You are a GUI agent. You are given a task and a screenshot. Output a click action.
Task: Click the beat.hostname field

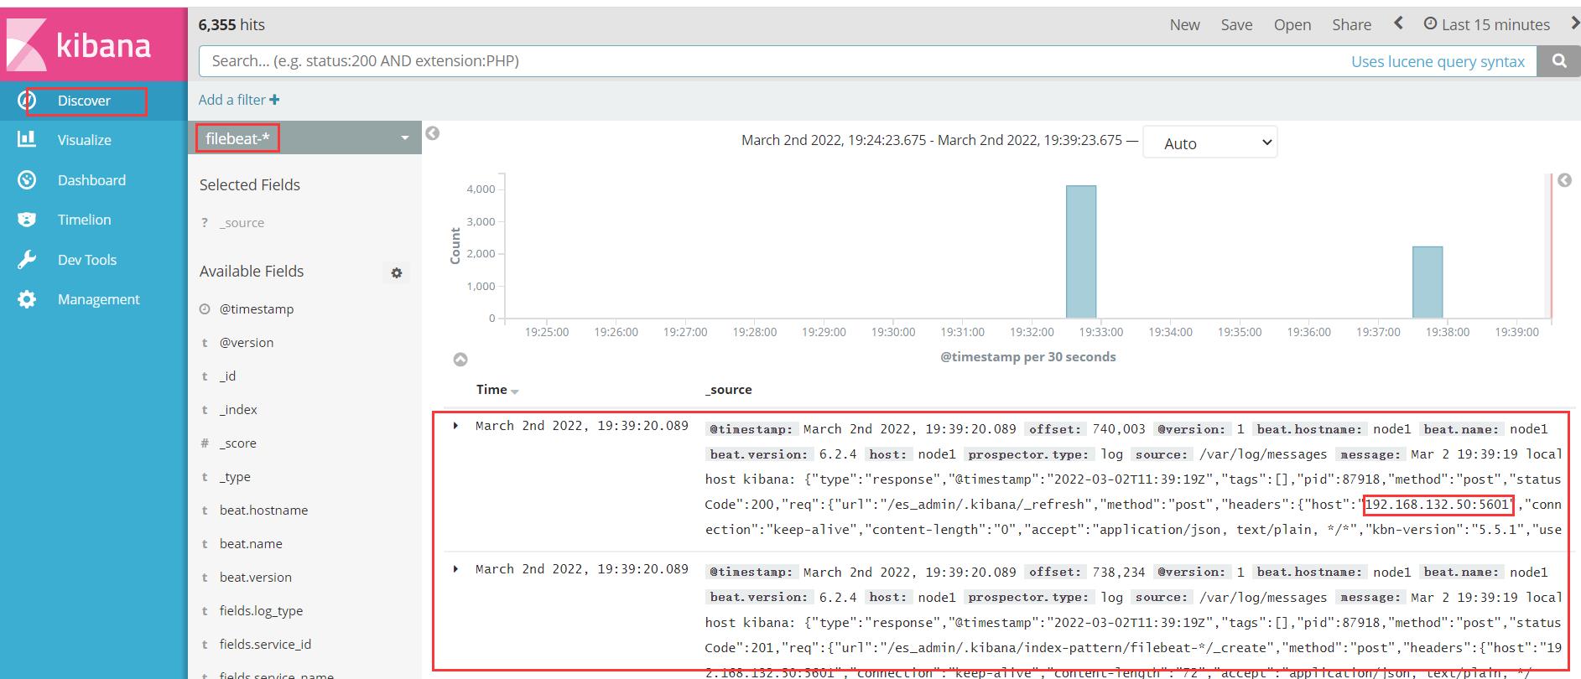pyautogui.click(x=263, y=511)
